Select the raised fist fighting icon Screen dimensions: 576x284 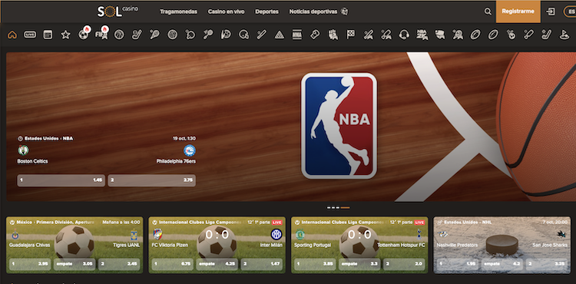pos(333,35)
